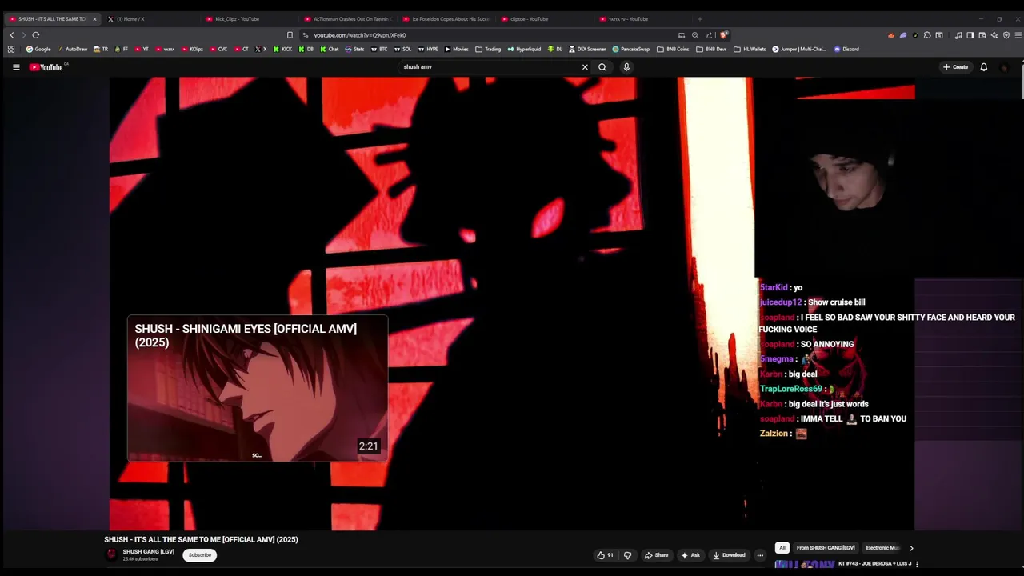Open the SHUSH GANG [LGV] channel name
The height and width of the screenshot is (576, 1024).
pos(148,552)
